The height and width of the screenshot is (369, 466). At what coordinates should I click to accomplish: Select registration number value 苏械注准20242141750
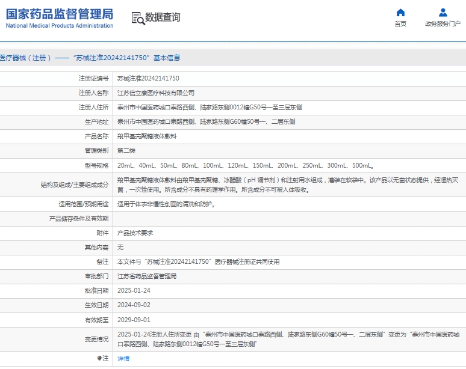148,78
